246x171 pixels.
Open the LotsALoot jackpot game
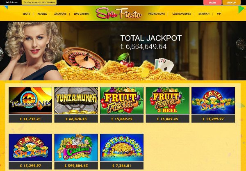tap(122, 147)
